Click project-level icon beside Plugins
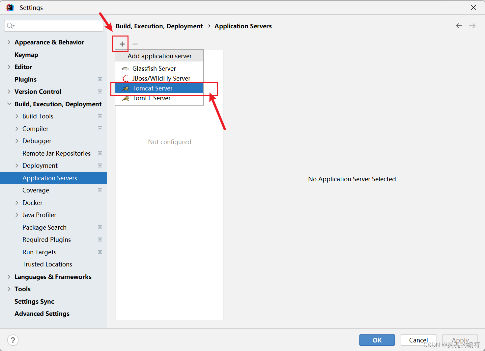This screenshot has height=351, width=485. click(100, 79)
